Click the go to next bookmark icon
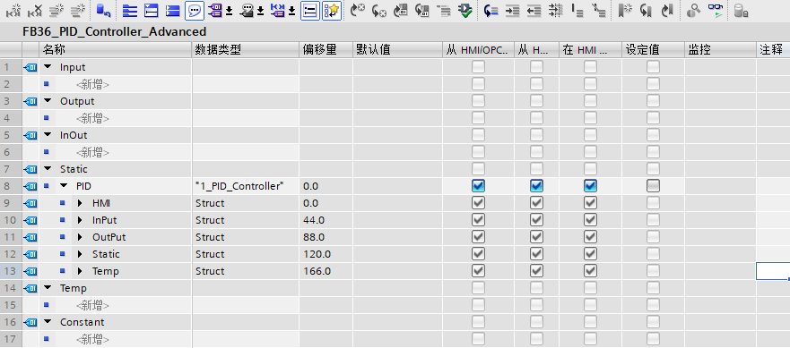The width and height of the screenshot is (790, 348). 646,10
